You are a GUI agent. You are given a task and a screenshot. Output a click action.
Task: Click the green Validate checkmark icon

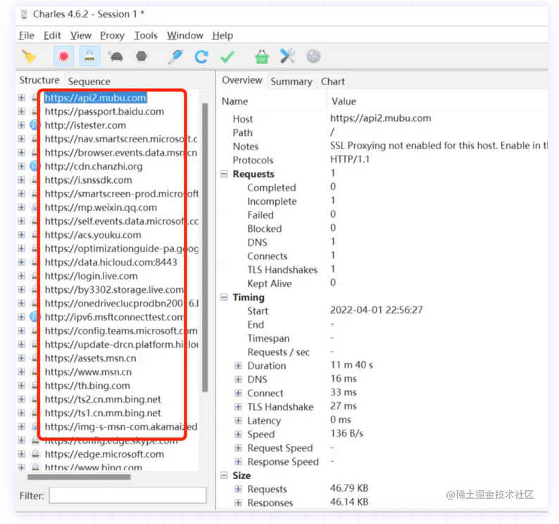(227, 57)
